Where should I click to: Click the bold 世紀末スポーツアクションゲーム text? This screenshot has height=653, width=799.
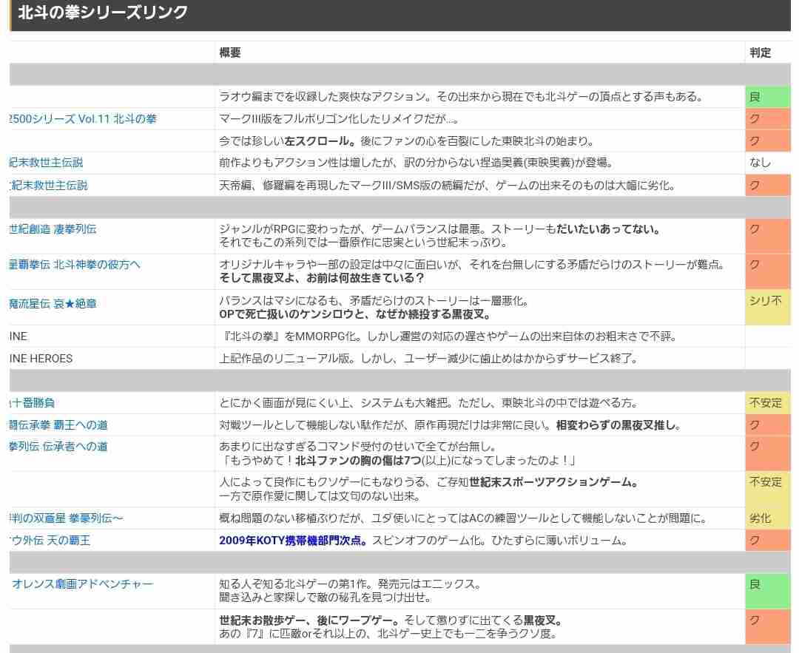click(x=554, y=482)
